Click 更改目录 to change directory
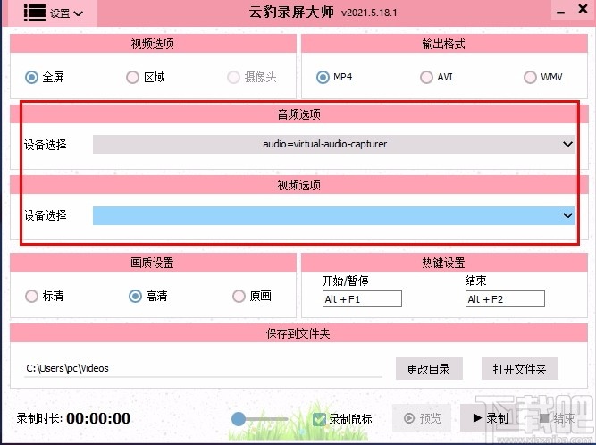Screen dimensions: 596x445 tap(429, 369)
